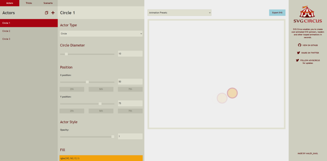The width and height of the screenshot is (327, 161).
Task: Click the Y position slider handle
Action: coord(100,103)
